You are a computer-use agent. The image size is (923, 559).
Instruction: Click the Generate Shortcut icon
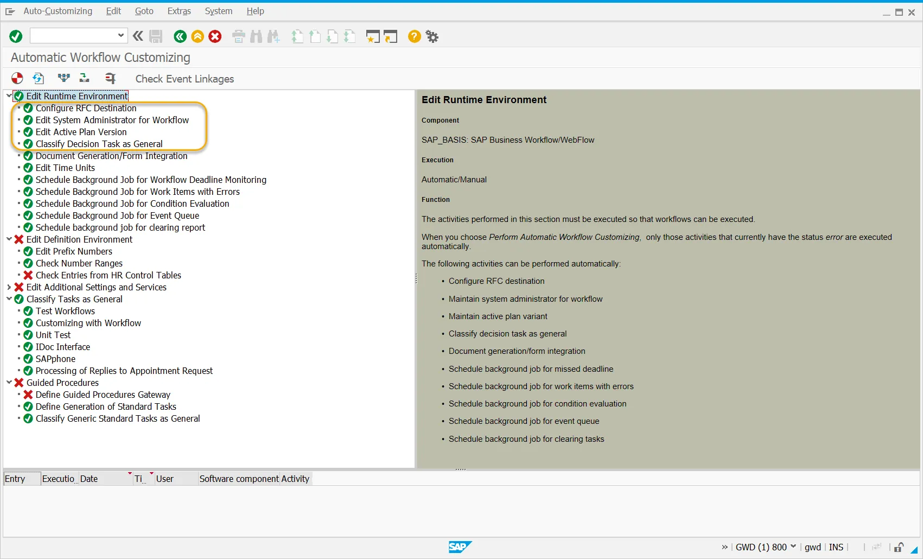(x=391, y=36)
